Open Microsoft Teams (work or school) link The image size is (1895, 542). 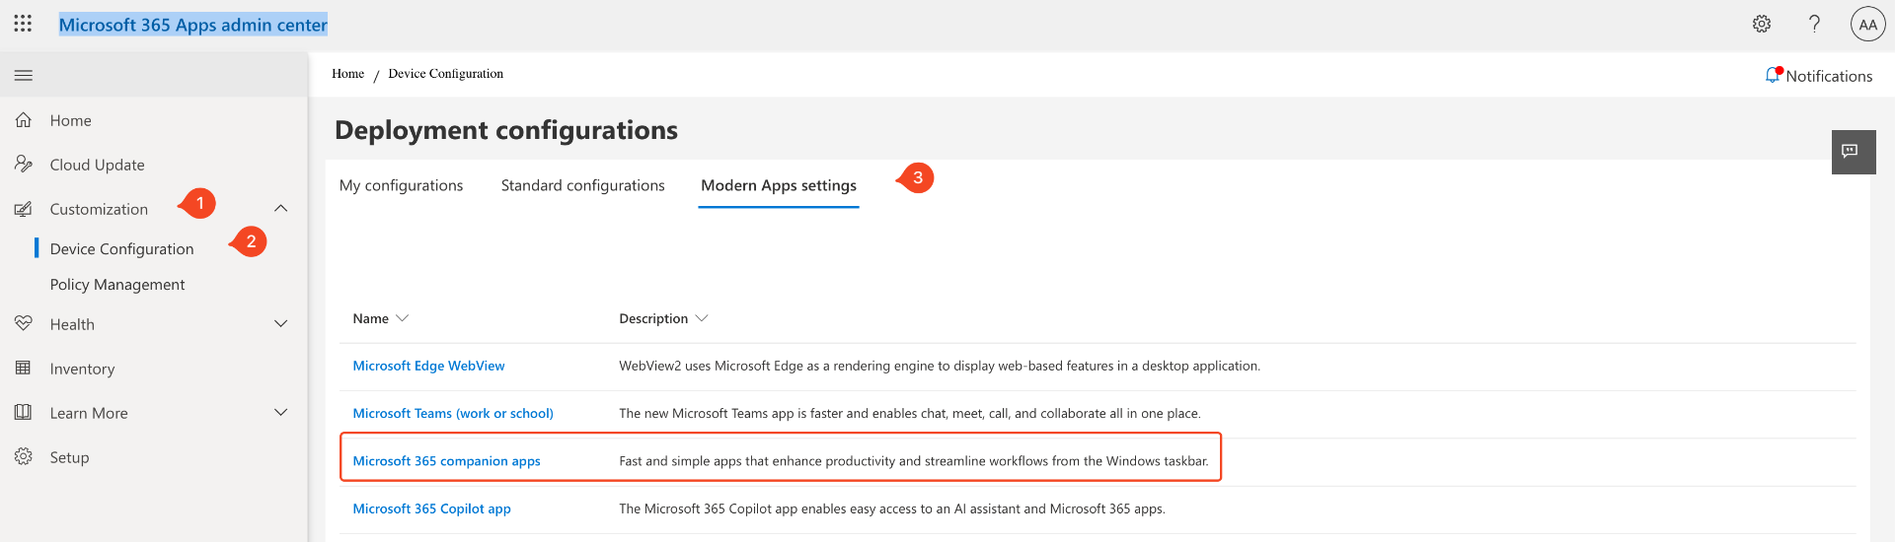pyautogui.click(x=453, y=414)
